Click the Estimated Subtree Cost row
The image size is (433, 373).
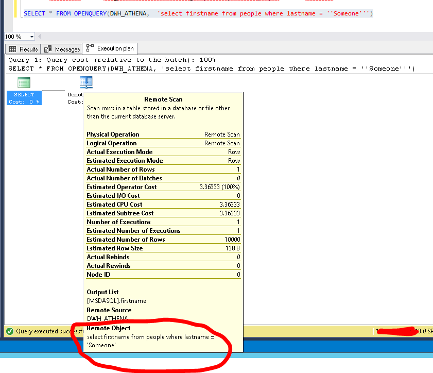coord(163,213)
